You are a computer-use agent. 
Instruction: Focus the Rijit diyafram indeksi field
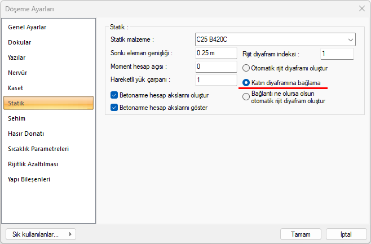(x=337, y=54)
